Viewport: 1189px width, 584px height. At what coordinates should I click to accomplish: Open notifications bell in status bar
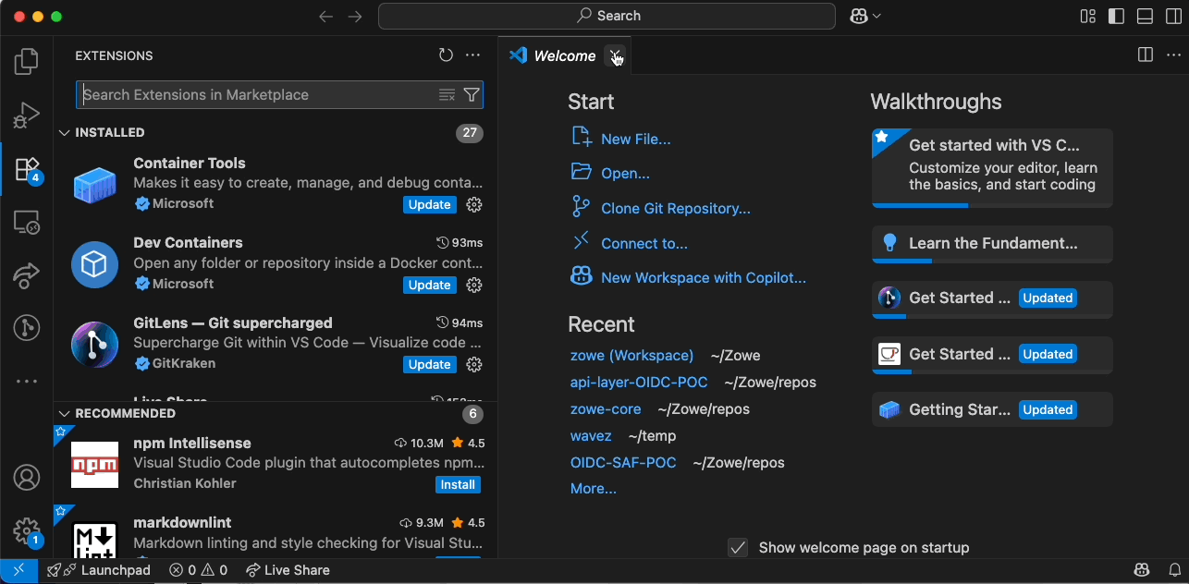tap(1173, 570)
